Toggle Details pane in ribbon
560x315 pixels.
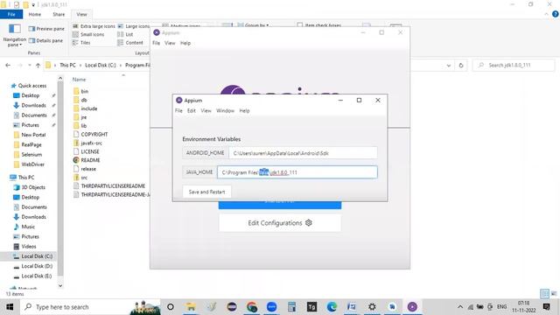[x=45, y=41]
